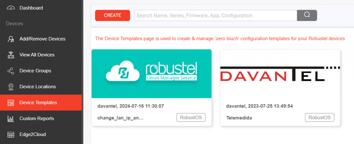Click the Dashboard gauge icon
The height and width of the screenshot is (144, 354).
tap(11, 8)
